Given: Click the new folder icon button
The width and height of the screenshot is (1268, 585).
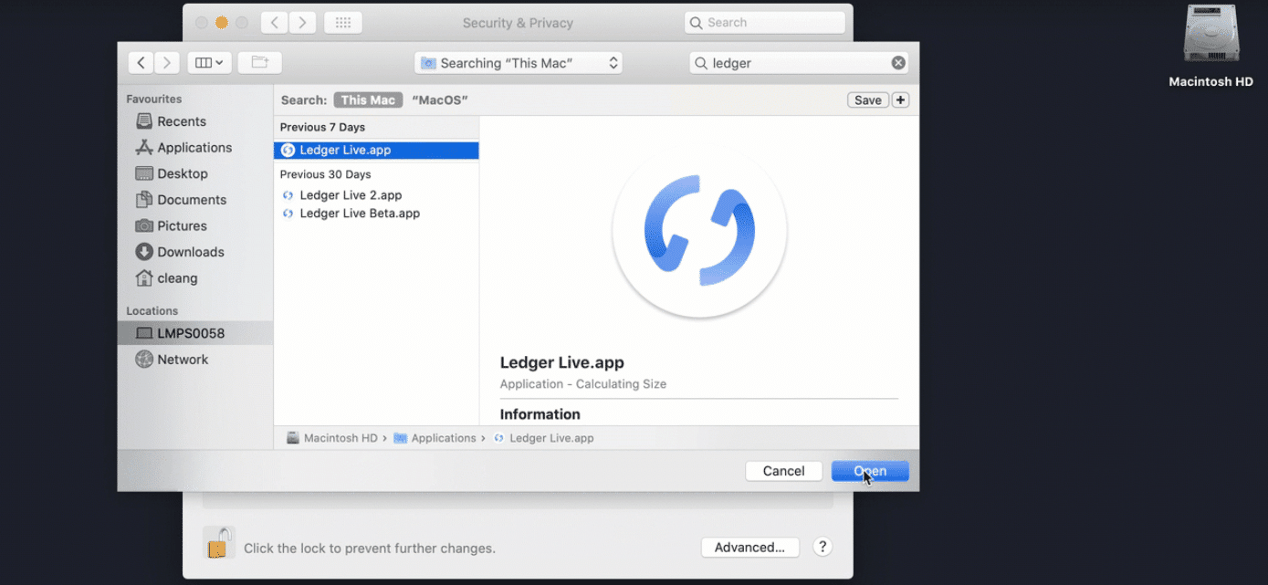Looking at the screenshot, I should (x=260, y=63).
